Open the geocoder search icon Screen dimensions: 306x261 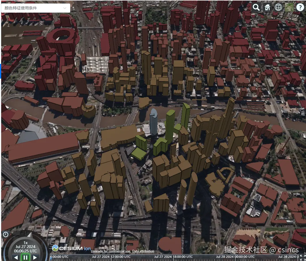[x=256, y=7]
